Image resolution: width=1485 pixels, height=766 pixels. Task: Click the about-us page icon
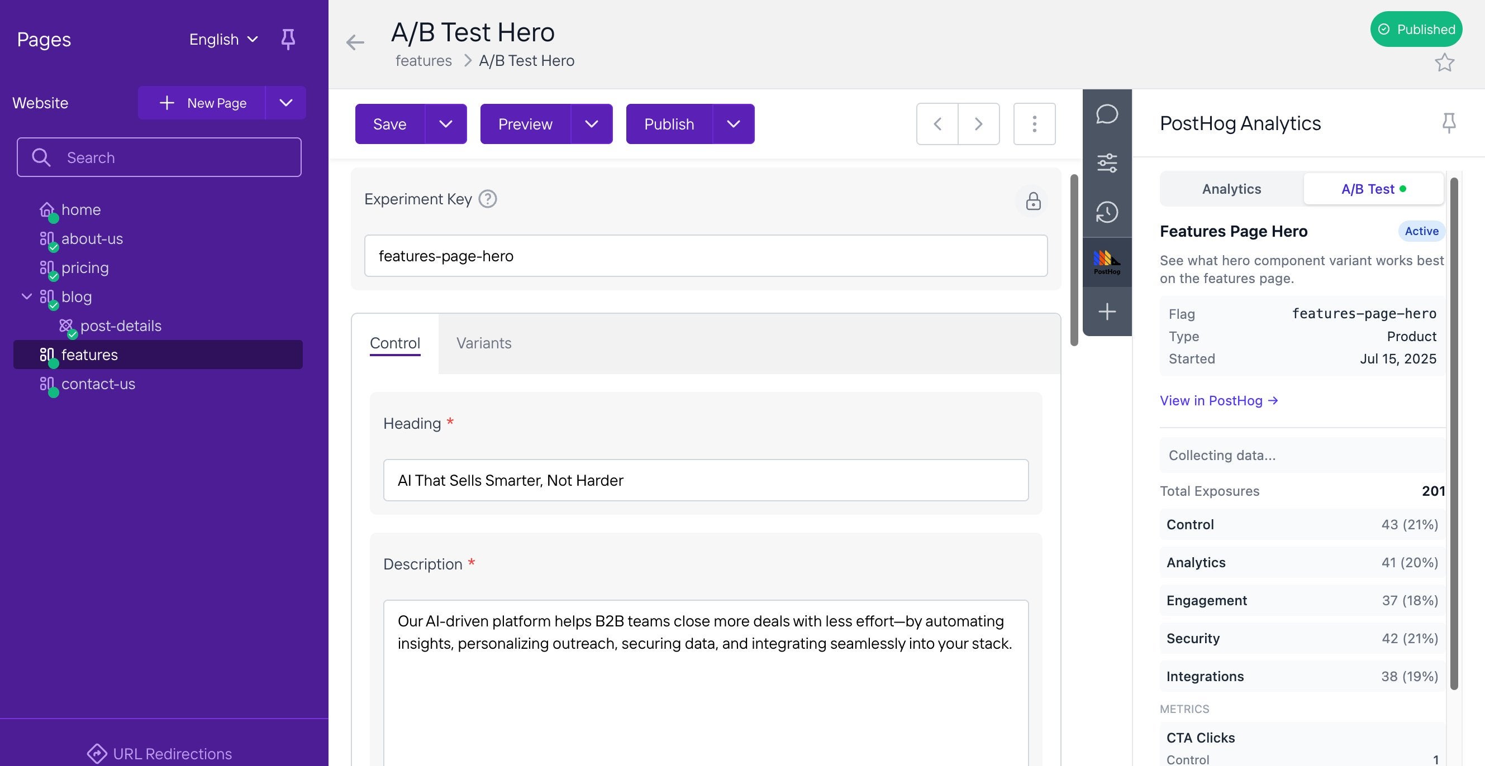[x=47, y=238]
